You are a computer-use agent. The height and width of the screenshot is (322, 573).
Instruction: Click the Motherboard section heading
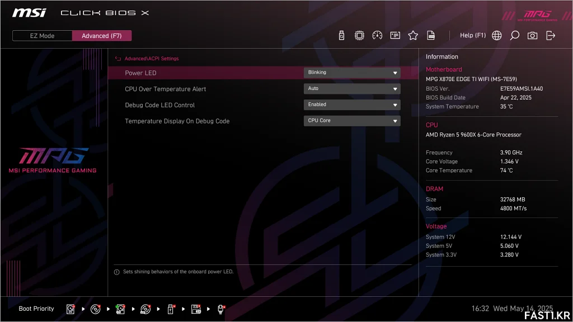point(444,69)
